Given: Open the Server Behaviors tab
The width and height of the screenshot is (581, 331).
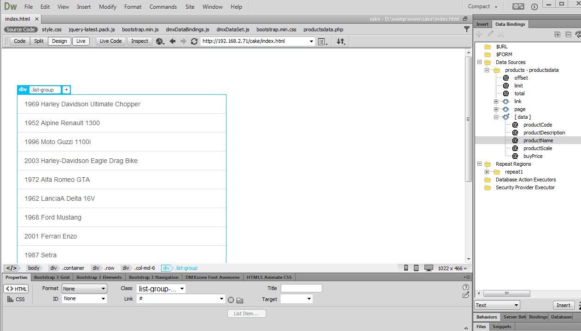Looking at the screenshot, I should (514, 317).
